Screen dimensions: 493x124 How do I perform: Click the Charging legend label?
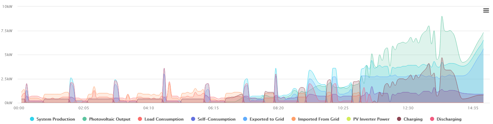[x=413, y=119]
